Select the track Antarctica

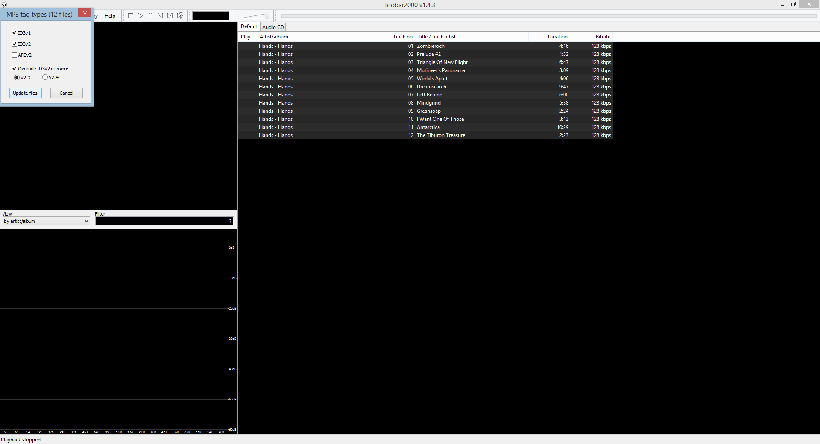tap(425, 127)
